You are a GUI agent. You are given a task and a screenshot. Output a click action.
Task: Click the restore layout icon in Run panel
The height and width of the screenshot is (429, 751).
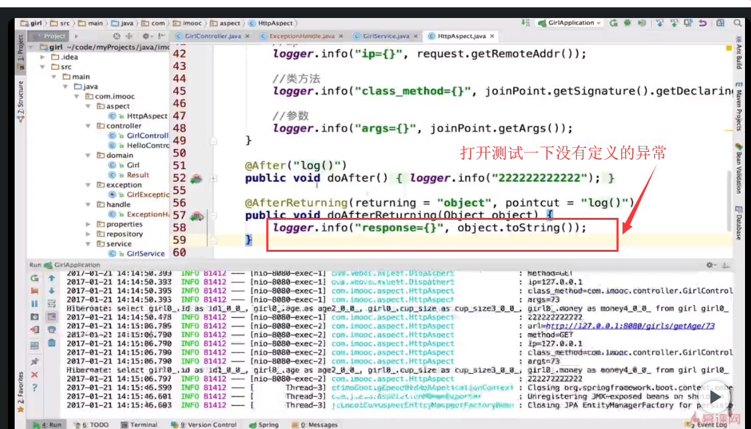coord(35,345)
